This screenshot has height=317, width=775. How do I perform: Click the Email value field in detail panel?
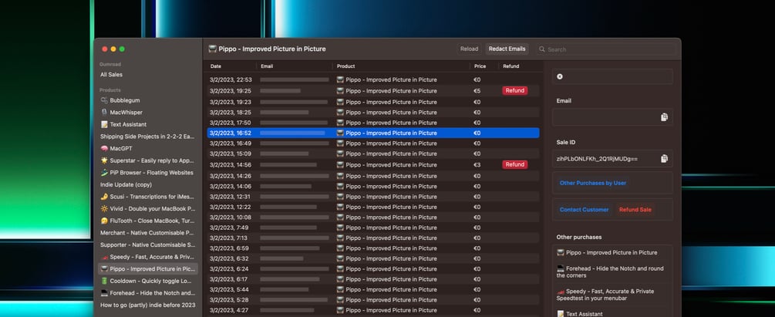[612, 117]
